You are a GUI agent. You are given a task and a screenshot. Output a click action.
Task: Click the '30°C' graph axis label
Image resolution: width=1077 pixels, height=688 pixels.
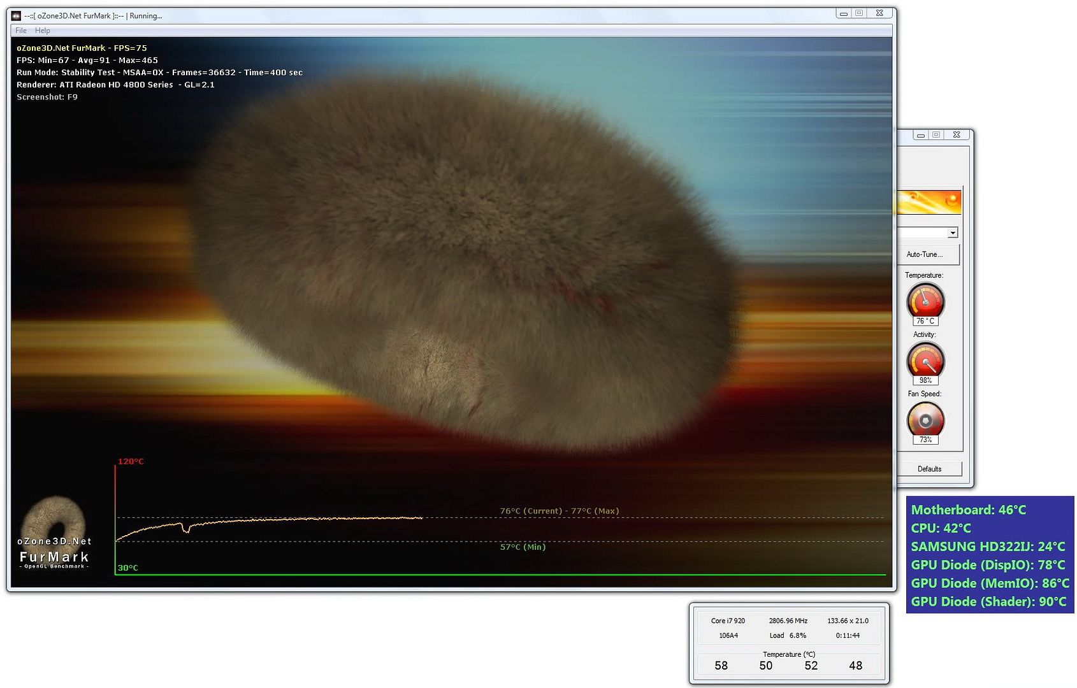(x=127, y=568)
